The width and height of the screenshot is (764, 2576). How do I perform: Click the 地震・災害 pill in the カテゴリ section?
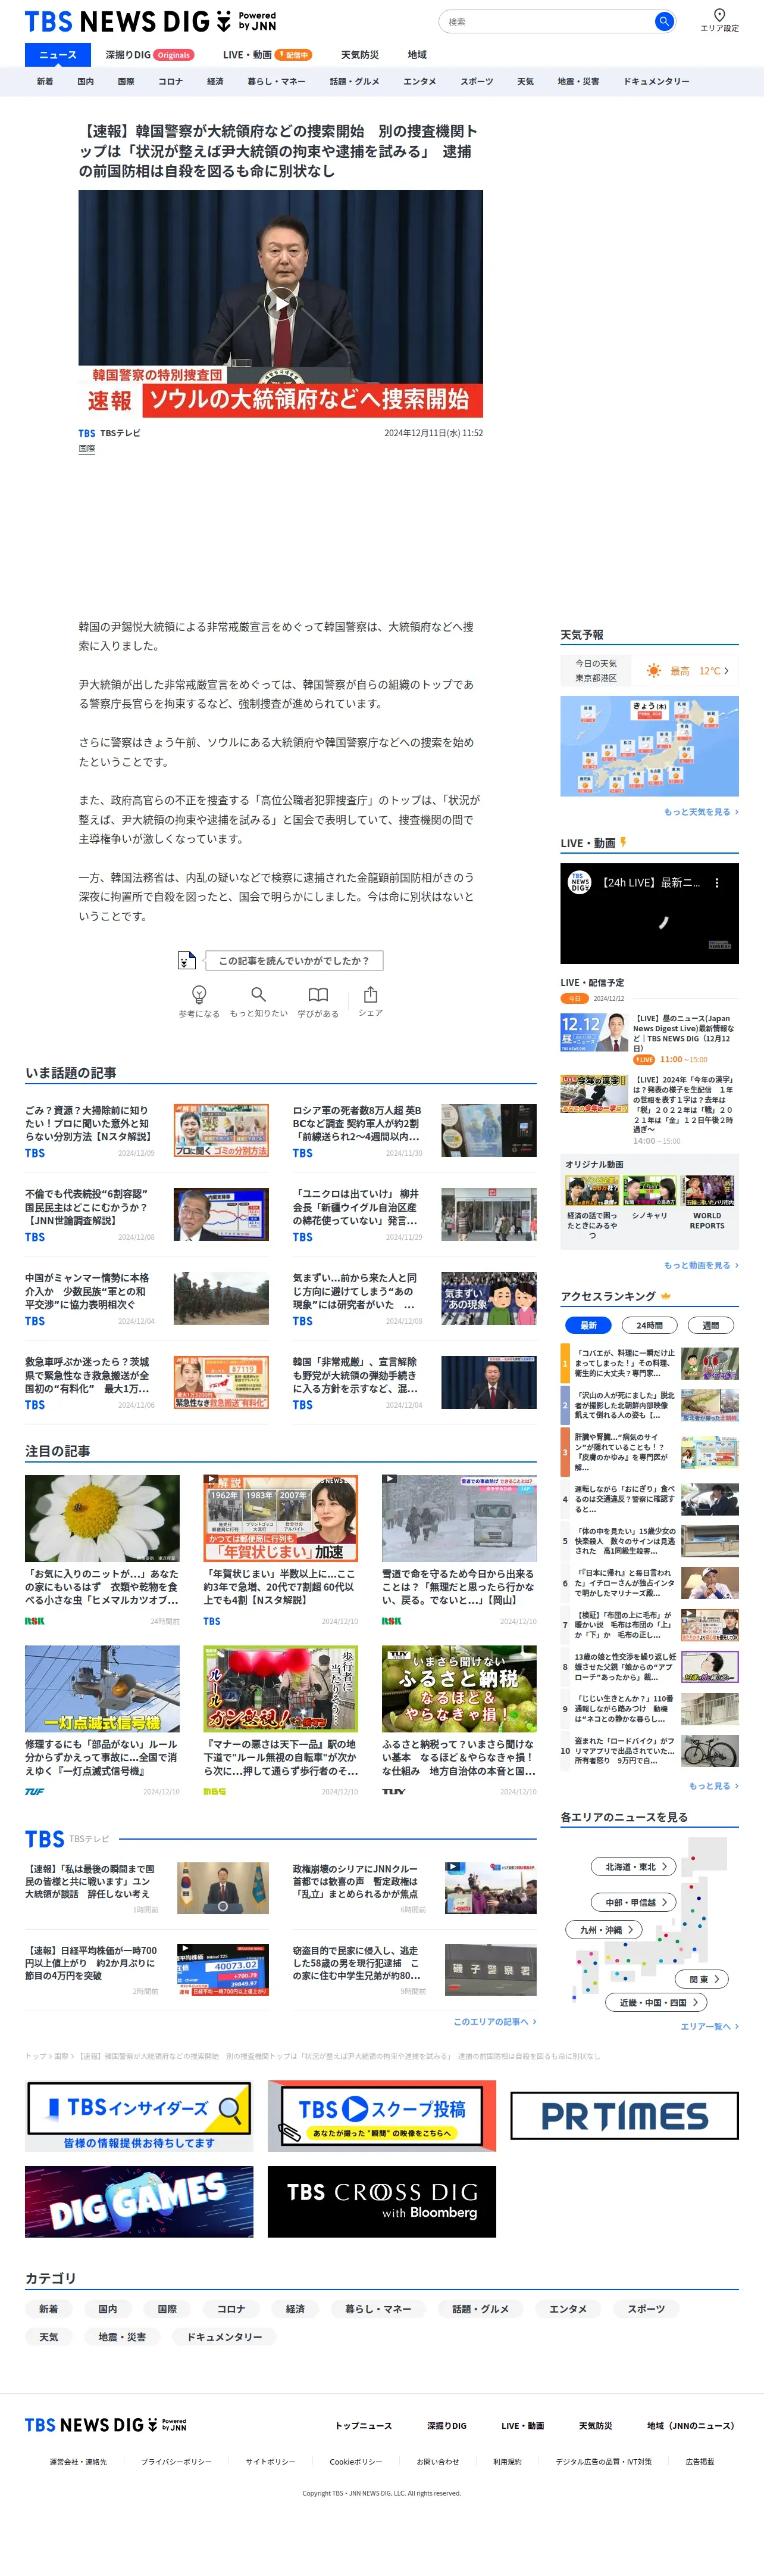(122, 2336)
